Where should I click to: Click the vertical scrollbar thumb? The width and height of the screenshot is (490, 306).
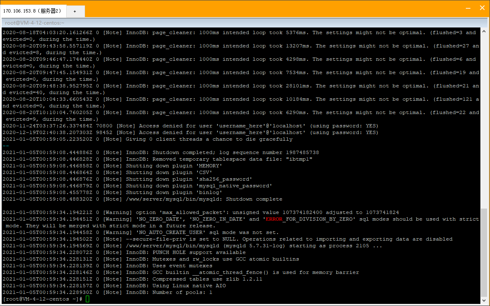pyautogui.click(x=484, y=253)
